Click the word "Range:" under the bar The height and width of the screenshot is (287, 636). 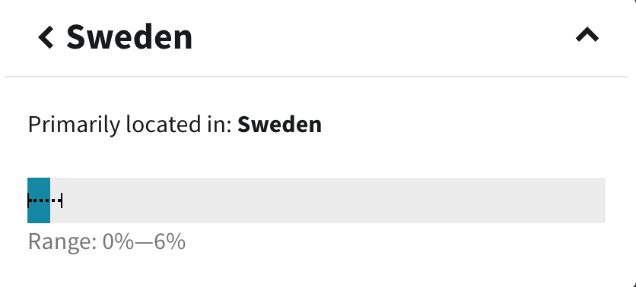click(62, 242)
